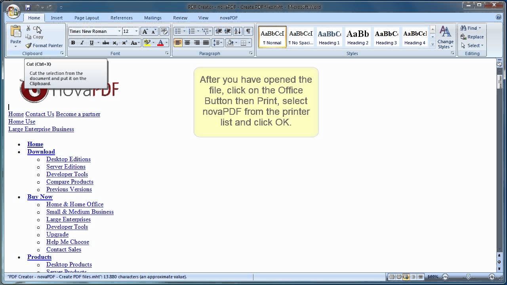Click the Bullets list icon
Screen dimensions: 507x285
(x=178, y=31)
